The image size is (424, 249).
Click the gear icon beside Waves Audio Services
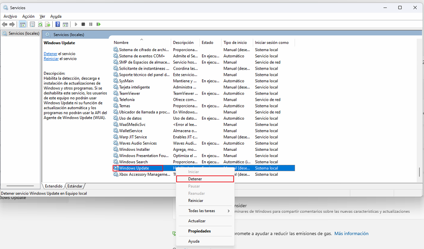tap(116, 143)
